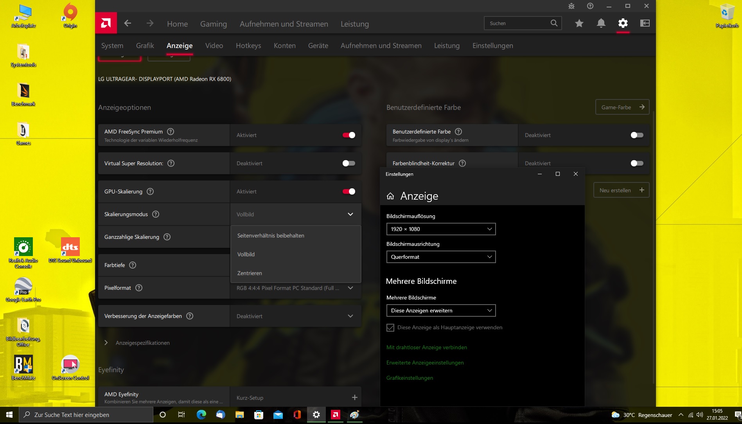Show help for Benutzerdefinierte Farbe
Viewport: 742px width, 424px height.
tap(459, 132)
